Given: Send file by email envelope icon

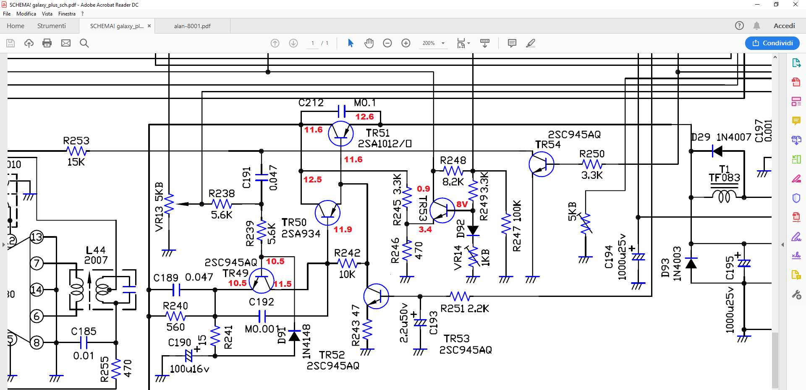Looking at the screenshot, I should coord(66,43).
